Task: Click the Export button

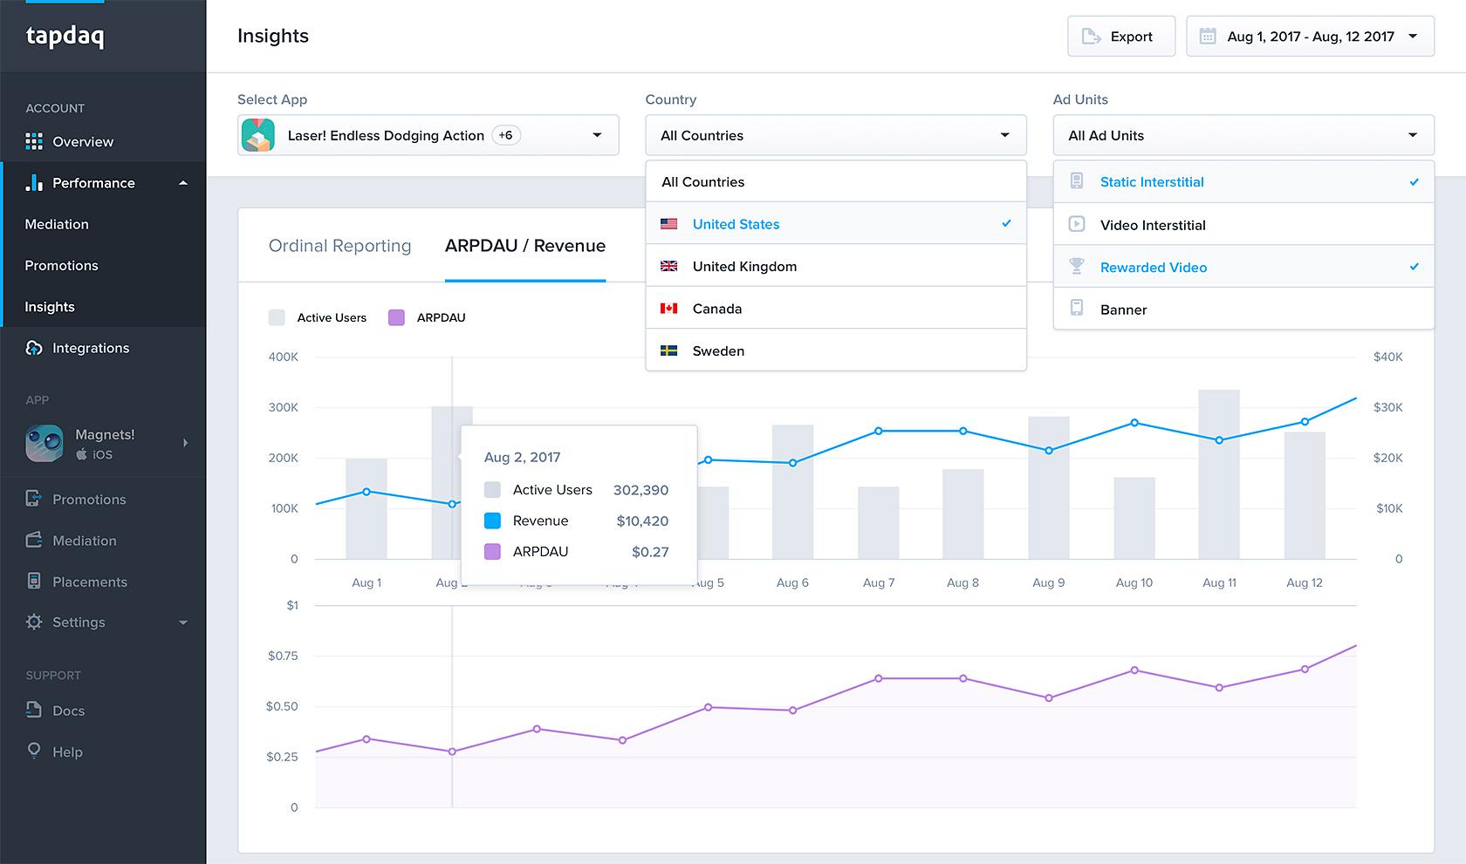Action: point(1120,37)
